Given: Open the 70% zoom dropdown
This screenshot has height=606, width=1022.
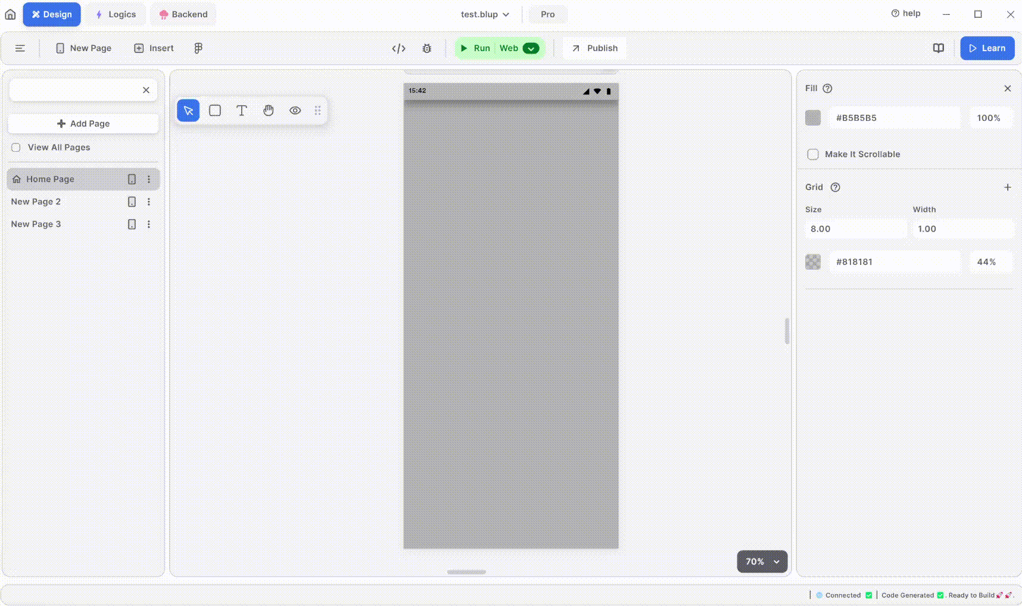Looking at the screenshot, I should pyautogui.click(x=762, y=561).
